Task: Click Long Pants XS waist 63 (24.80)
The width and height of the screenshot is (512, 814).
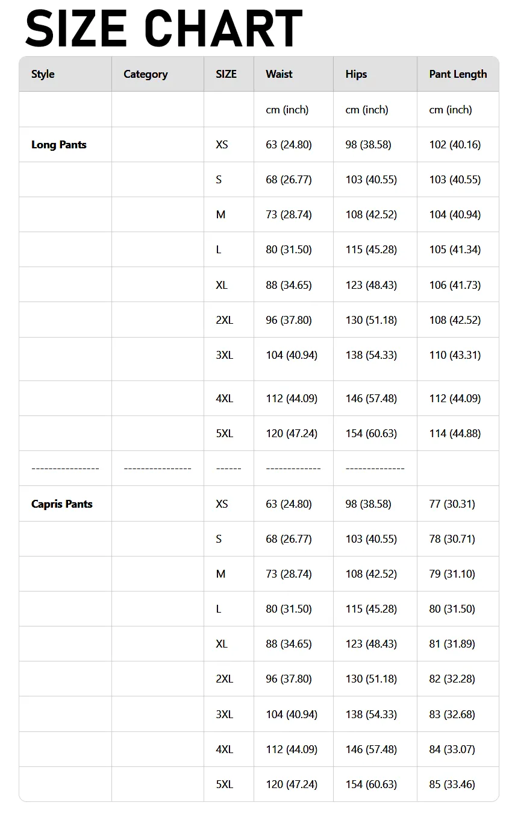Action: tap(289, 145)
